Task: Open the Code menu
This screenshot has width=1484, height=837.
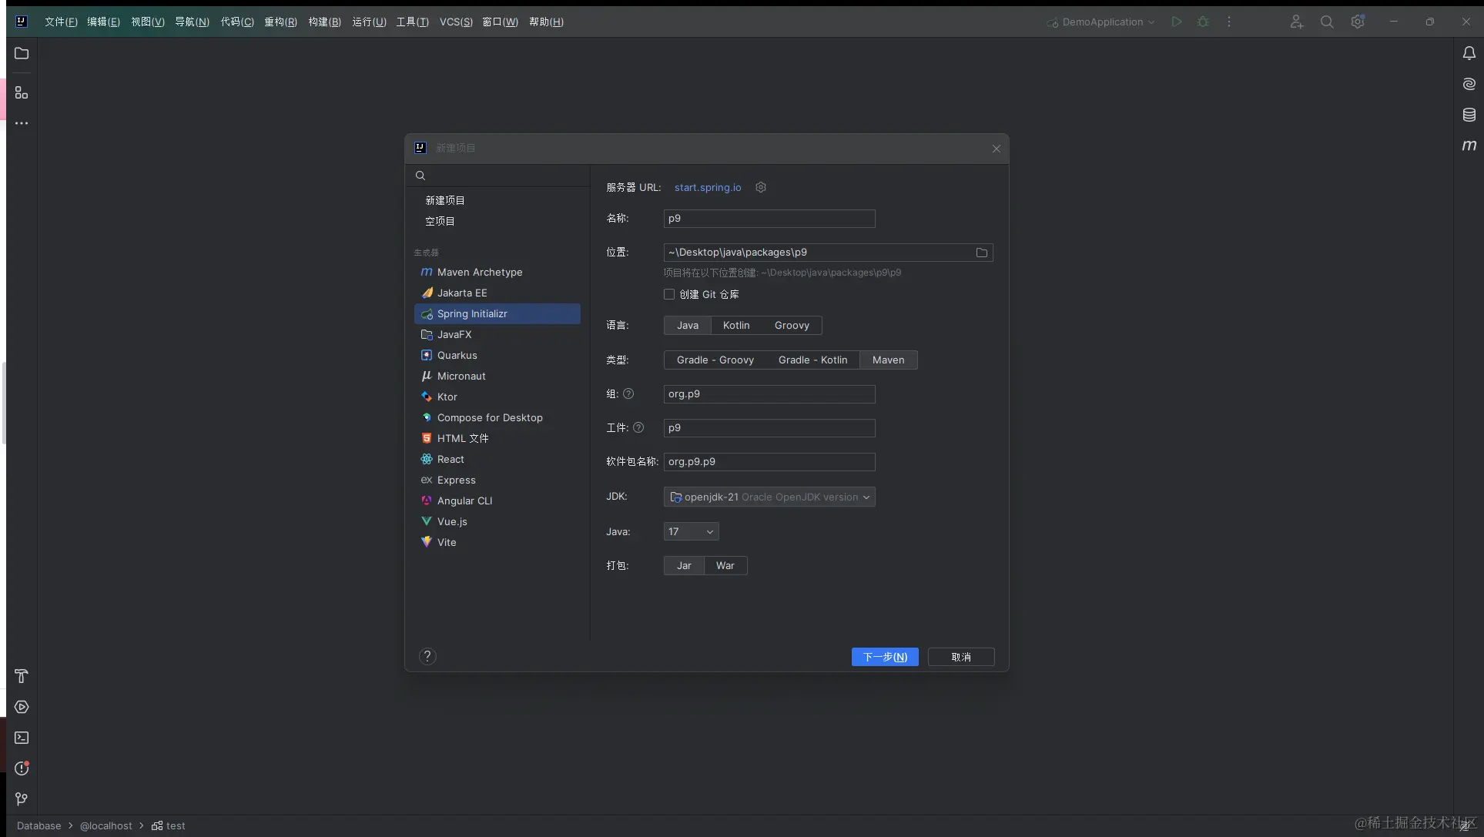Action: tap(237, 22)
